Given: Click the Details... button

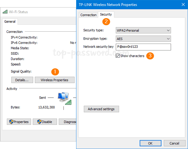Looking at the screenshot, I should (x=22, y=80).
